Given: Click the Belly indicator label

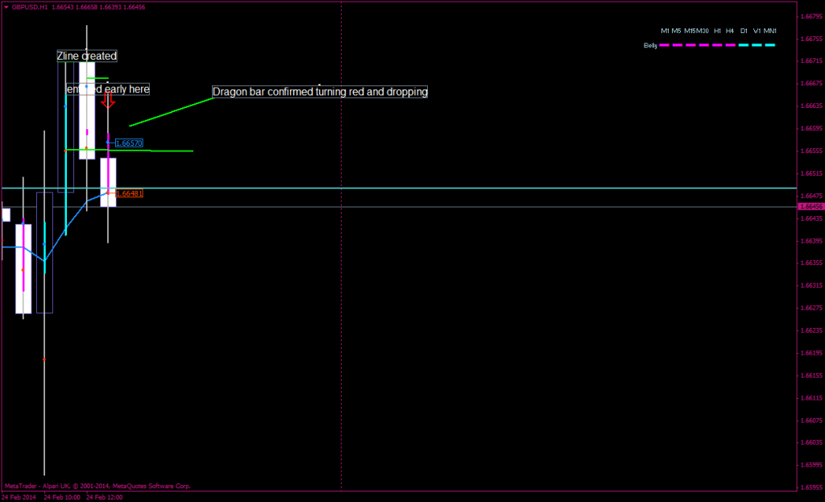Looking at the screenshot, I should coord(650,46).
